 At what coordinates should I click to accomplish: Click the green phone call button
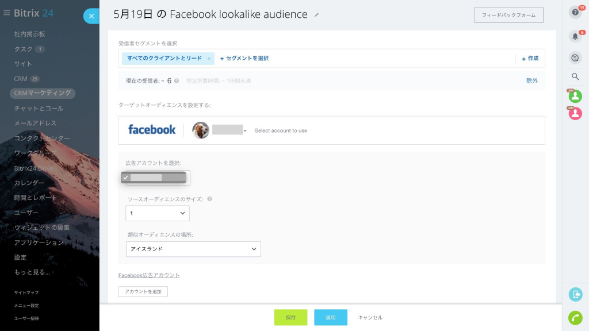575,318
